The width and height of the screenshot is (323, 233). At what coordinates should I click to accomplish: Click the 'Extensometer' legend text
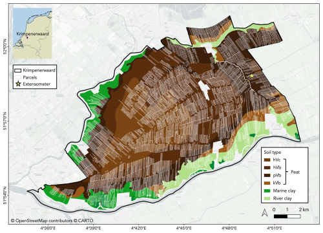pyautogui.click(x=37, y=84)
